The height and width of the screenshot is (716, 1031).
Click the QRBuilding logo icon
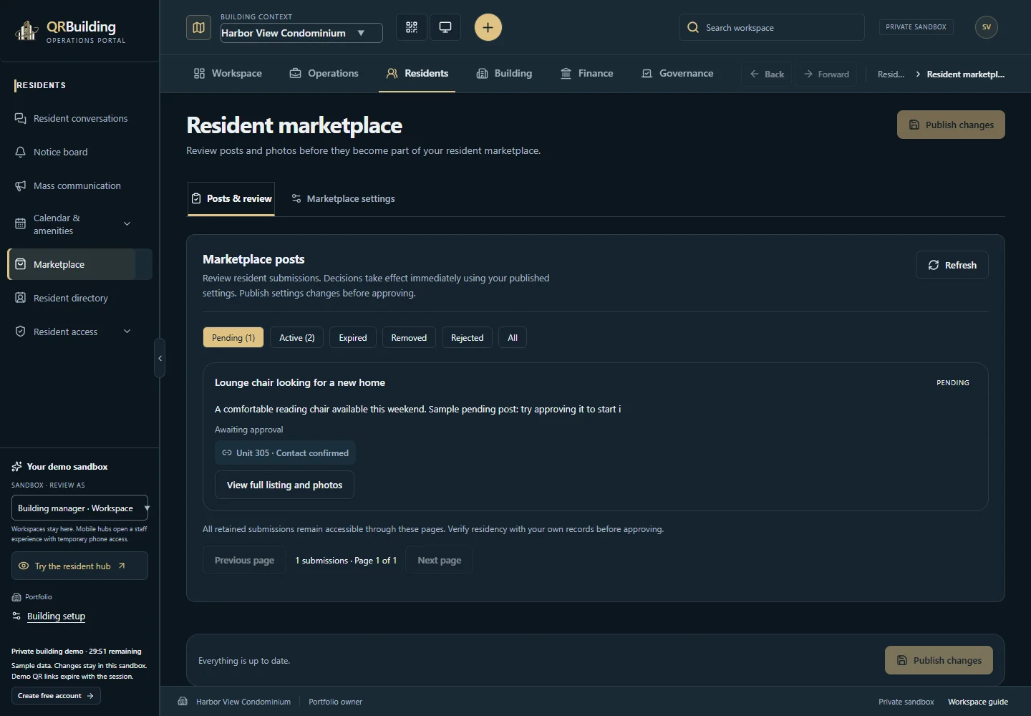coord(27,31)
